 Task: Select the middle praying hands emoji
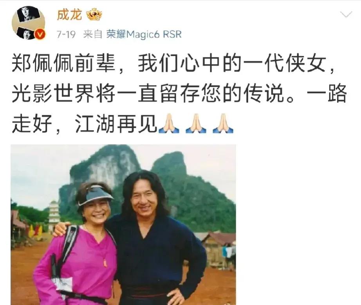coord(196,123)
